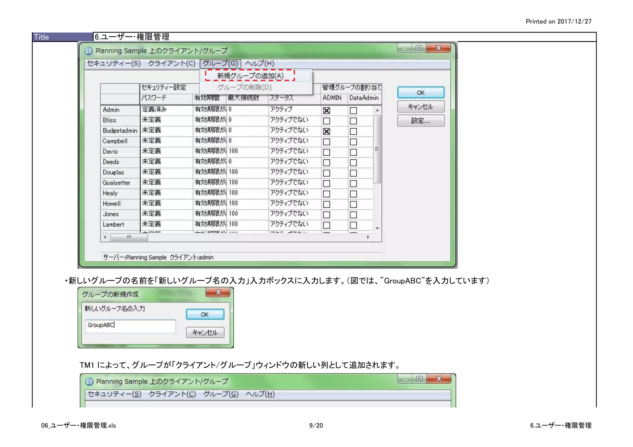Enable ADMIN group for Davis
The image size is (633, 447).
[326, 152]
